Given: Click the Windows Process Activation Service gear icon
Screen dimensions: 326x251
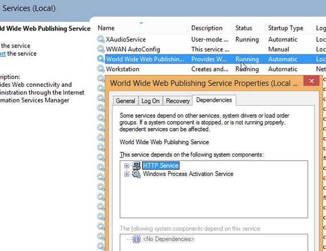Looking at the screenshot, I should 136,174.
